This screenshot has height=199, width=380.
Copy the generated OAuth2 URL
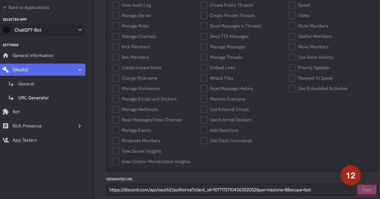coord(367,190)
